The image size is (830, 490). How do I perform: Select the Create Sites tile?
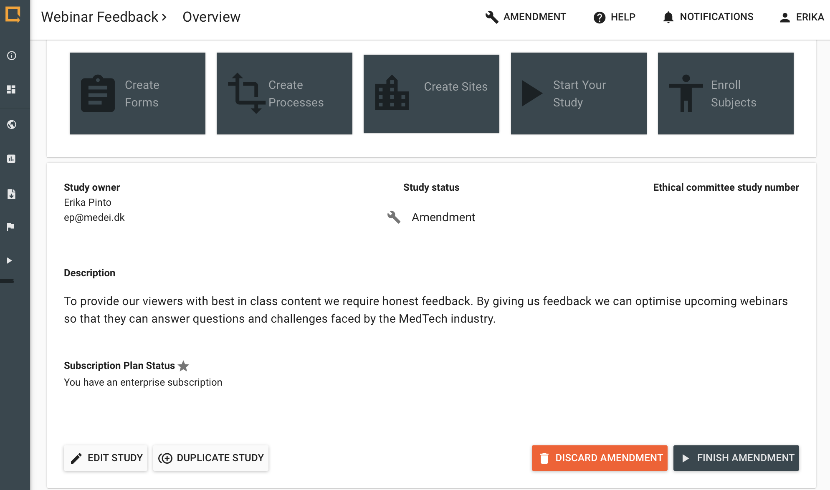(x=431, y=93)
